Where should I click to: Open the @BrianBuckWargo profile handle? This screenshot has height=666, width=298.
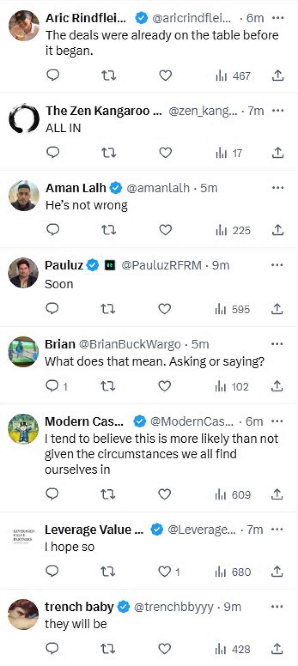point(130,344)
